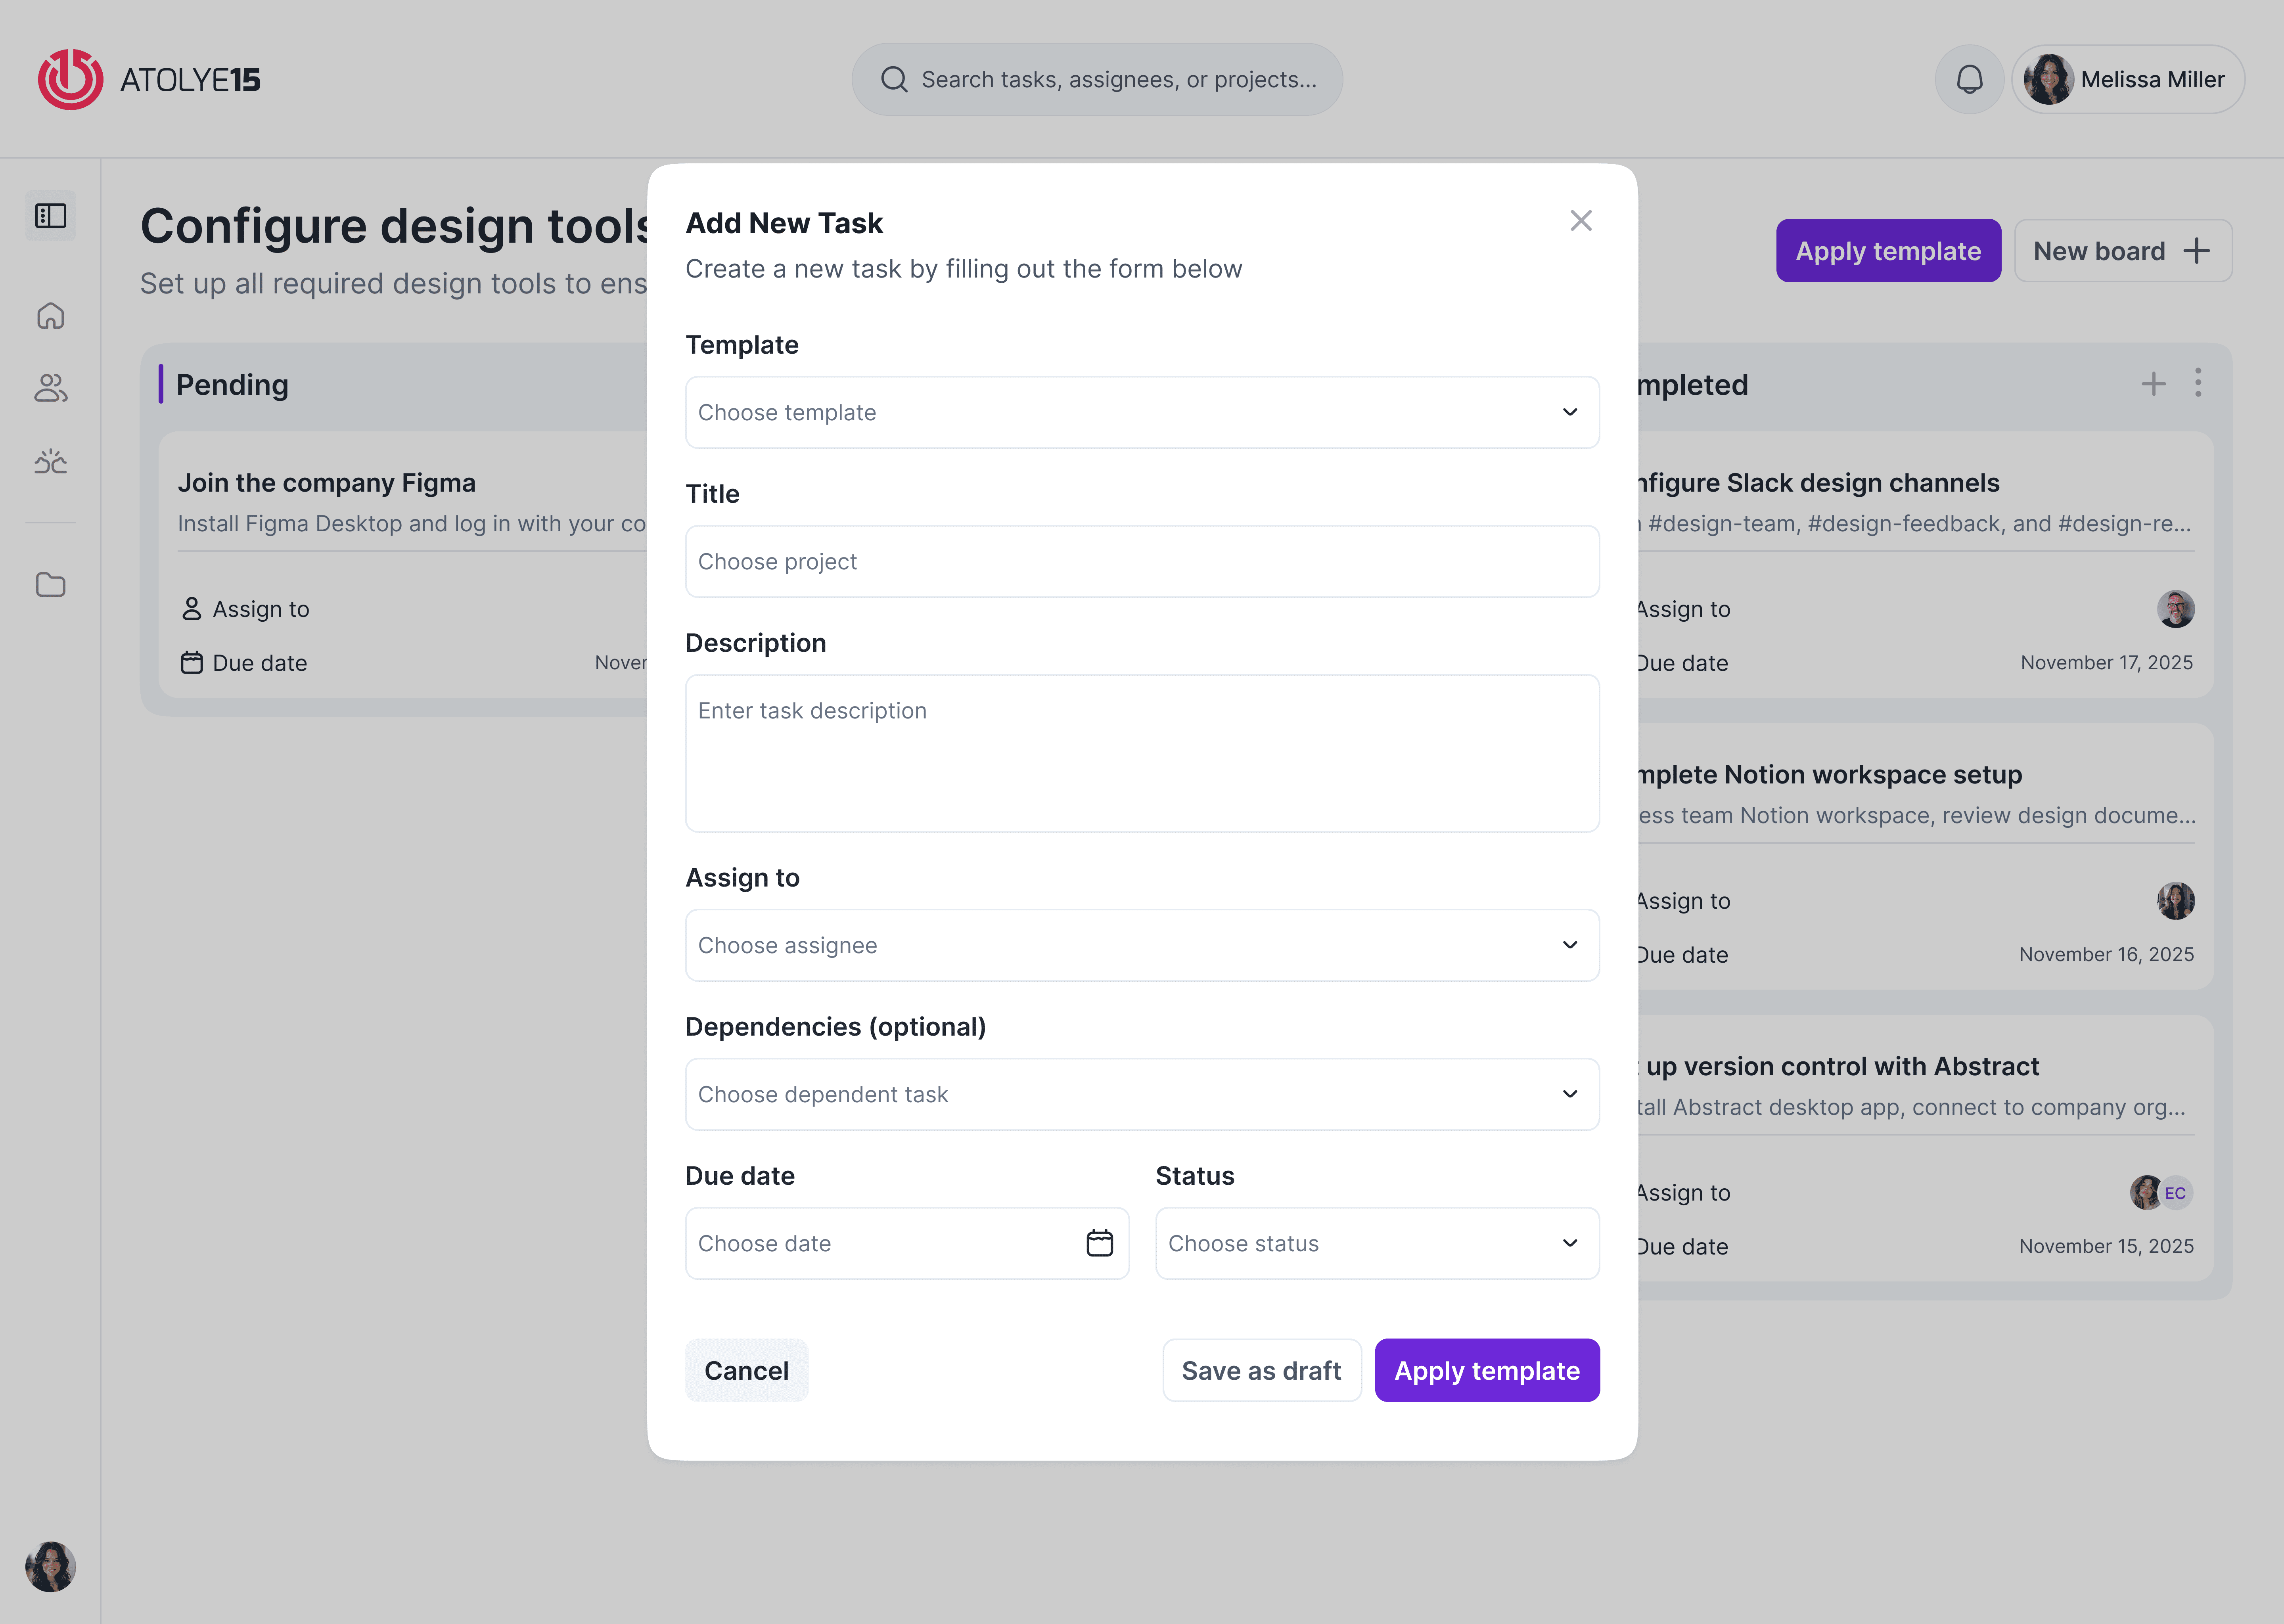Click Save as draft
This screenshot has width=2284, height=1624.
[1261, 1370]
